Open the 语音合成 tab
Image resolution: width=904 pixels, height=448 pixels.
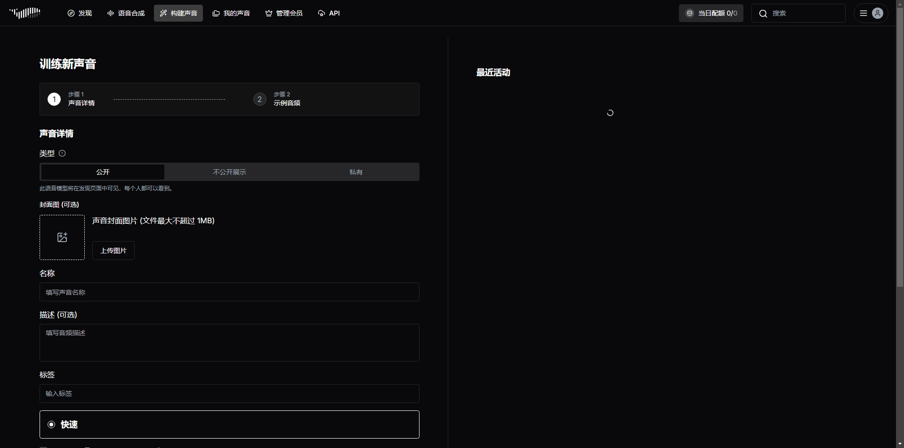(126, 13)
